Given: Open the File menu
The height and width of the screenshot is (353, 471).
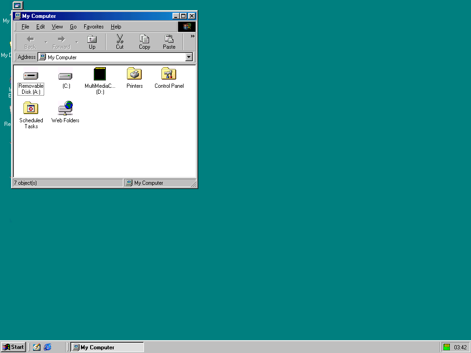Looking at the screenshot, I should tap(25, 27).
